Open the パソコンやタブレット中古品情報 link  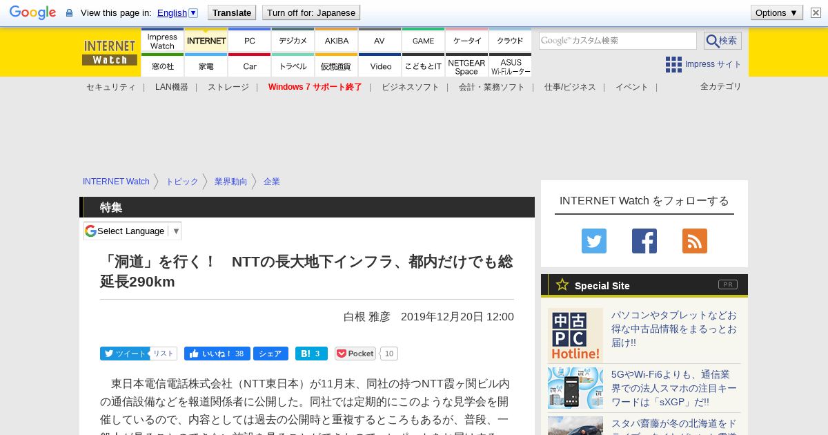click(x=674, y=328)
